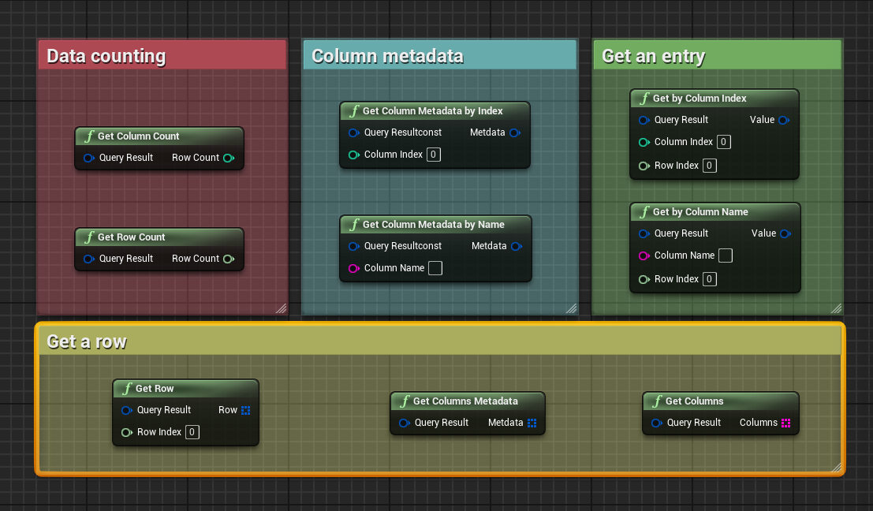
Task: Click Column Index value field on Metadata by Index
Action: 434,155
